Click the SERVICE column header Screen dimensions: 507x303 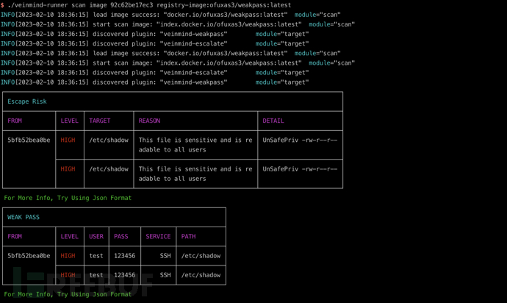click(158, 237)
